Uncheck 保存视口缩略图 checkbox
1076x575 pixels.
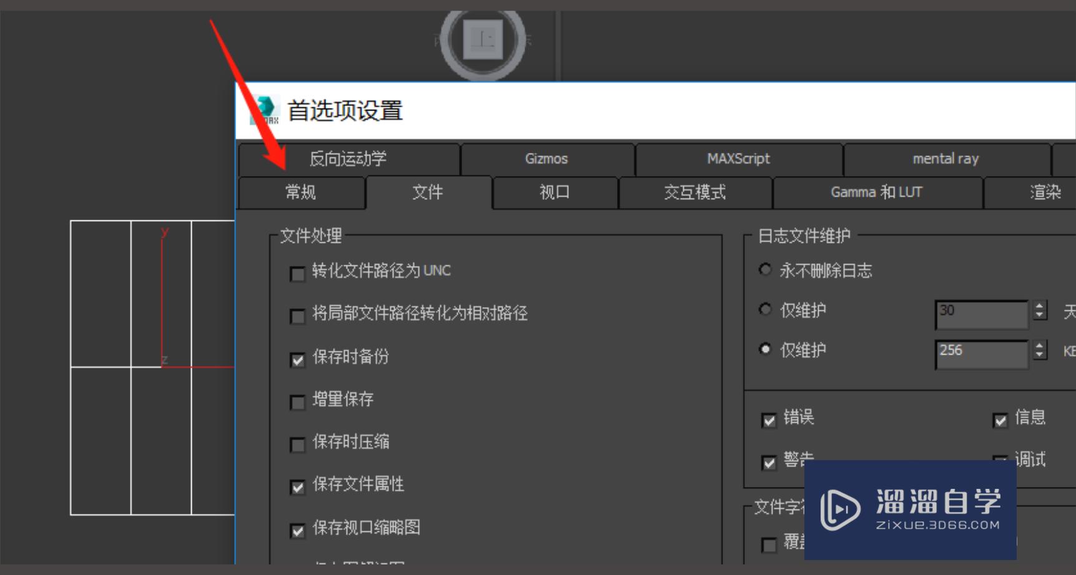[298, 531]
